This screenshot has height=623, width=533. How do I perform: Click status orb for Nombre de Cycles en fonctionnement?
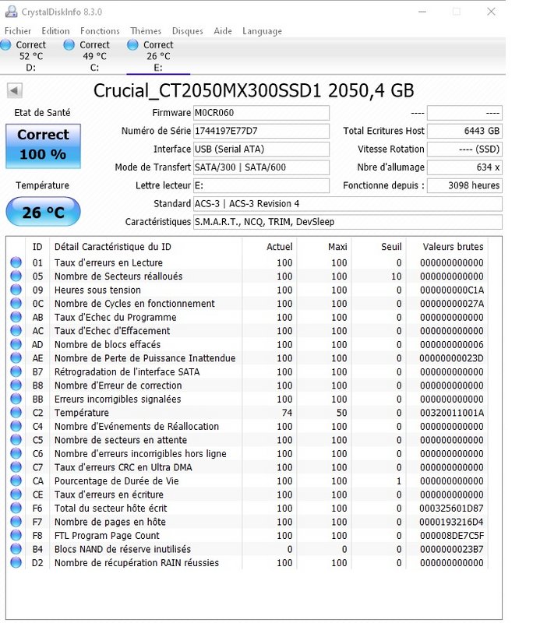[16, 304]
